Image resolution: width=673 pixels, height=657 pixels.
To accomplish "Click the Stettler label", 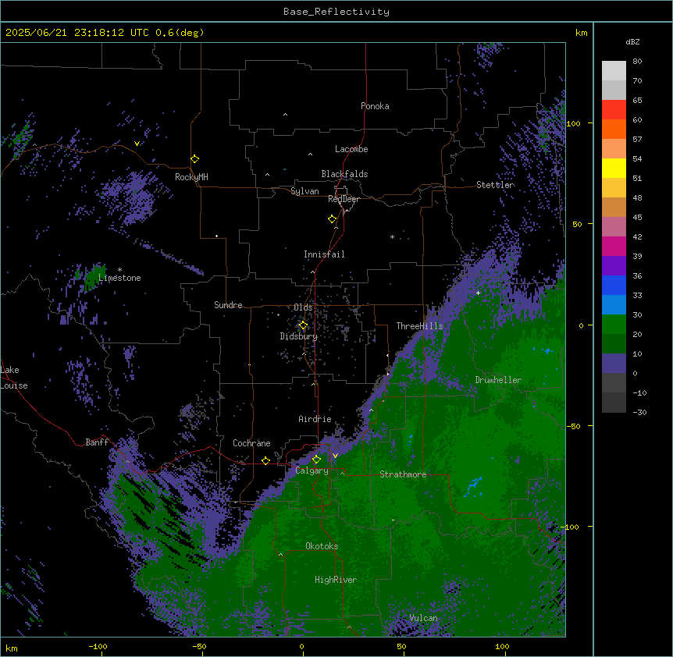I will pyautogui.click(x=495, y=185).
